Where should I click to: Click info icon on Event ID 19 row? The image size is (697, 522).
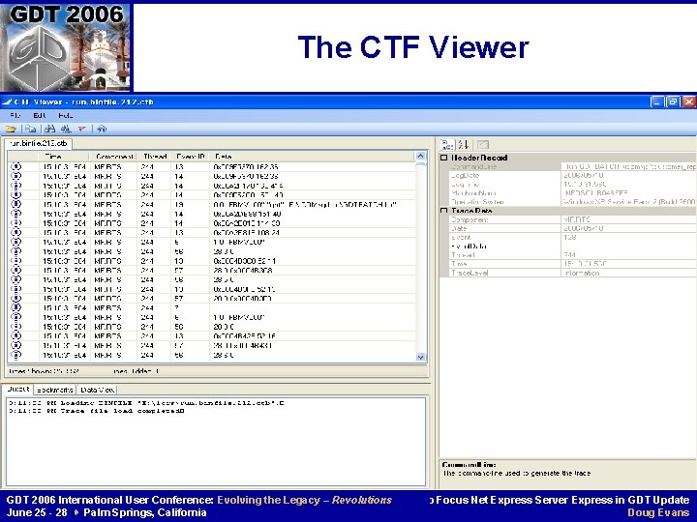point(16,204)
